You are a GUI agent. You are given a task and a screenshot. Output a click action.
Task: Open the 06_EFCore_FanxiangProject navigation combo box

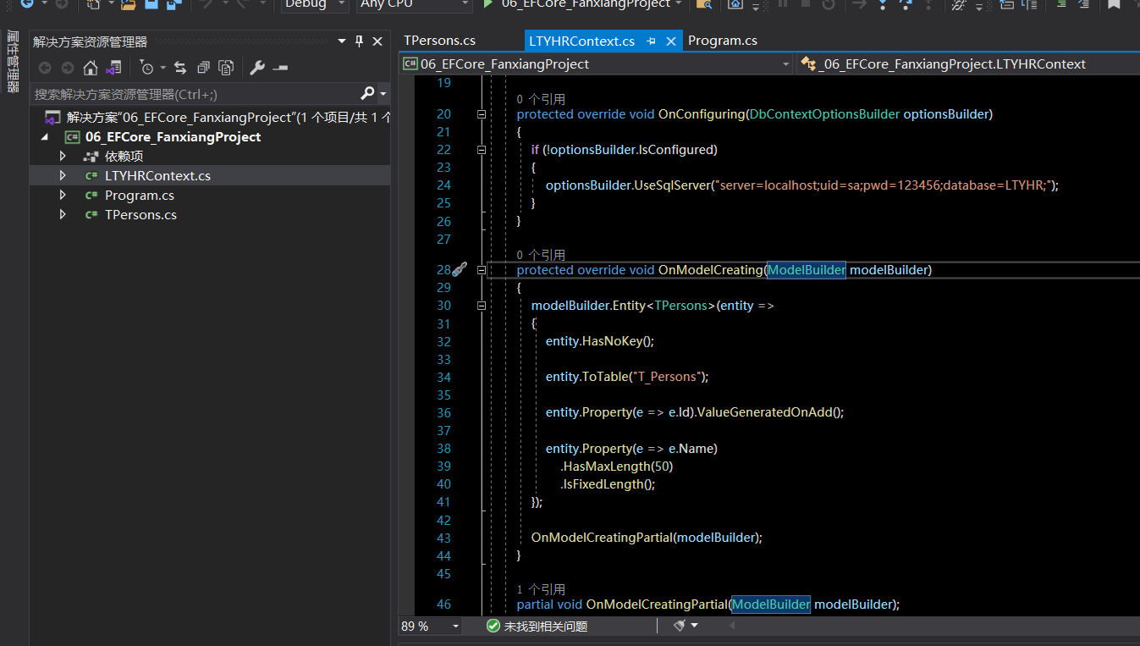(597, 64)
